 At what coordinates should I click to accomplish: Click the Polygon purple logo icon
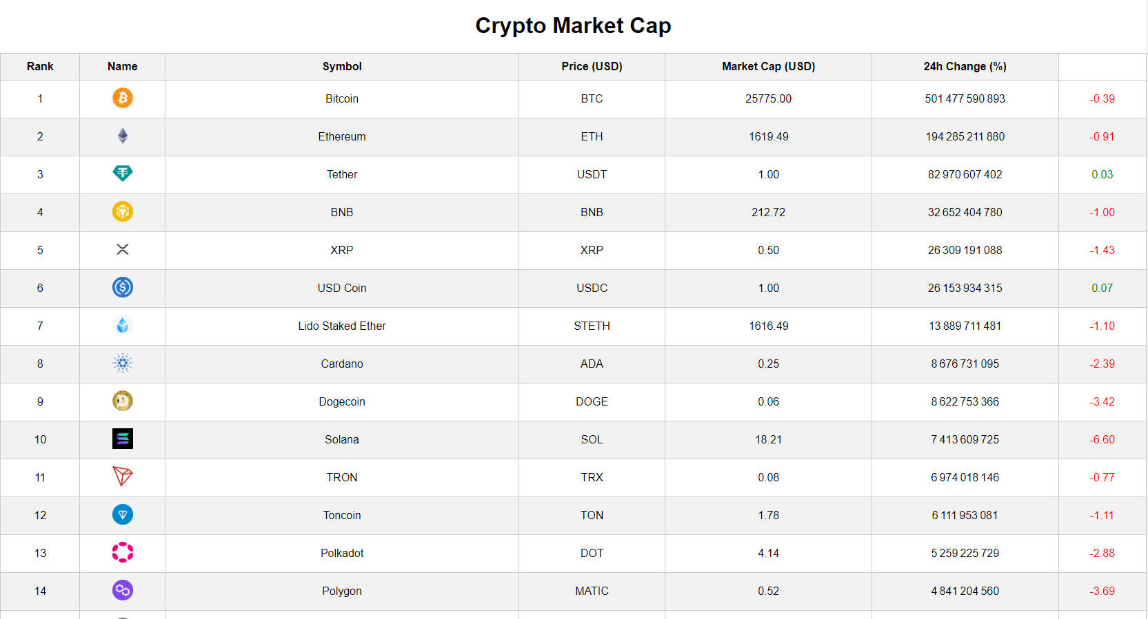(x=123, y=590)
